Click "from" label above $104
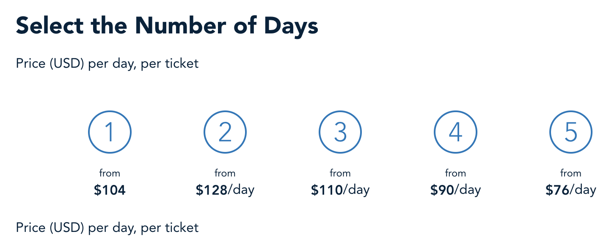The image size is (609, 248). point(110,173)
